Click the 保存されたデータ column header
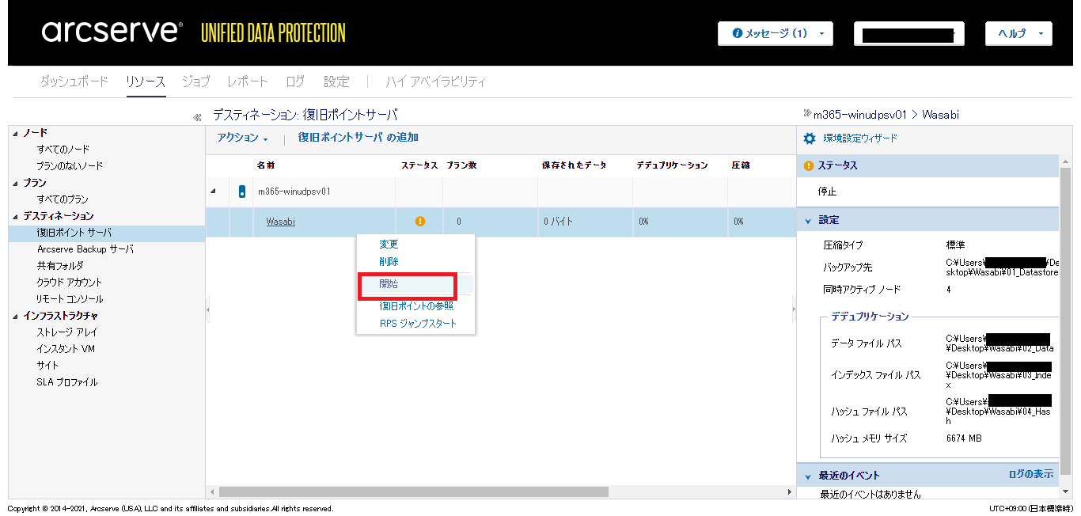The width and height of the screenshot is (1081, 516). [574, 165]
